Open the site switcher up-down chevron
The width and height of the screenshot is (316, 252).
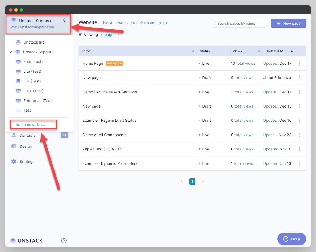pyautogui.click(x=64, y=20)
